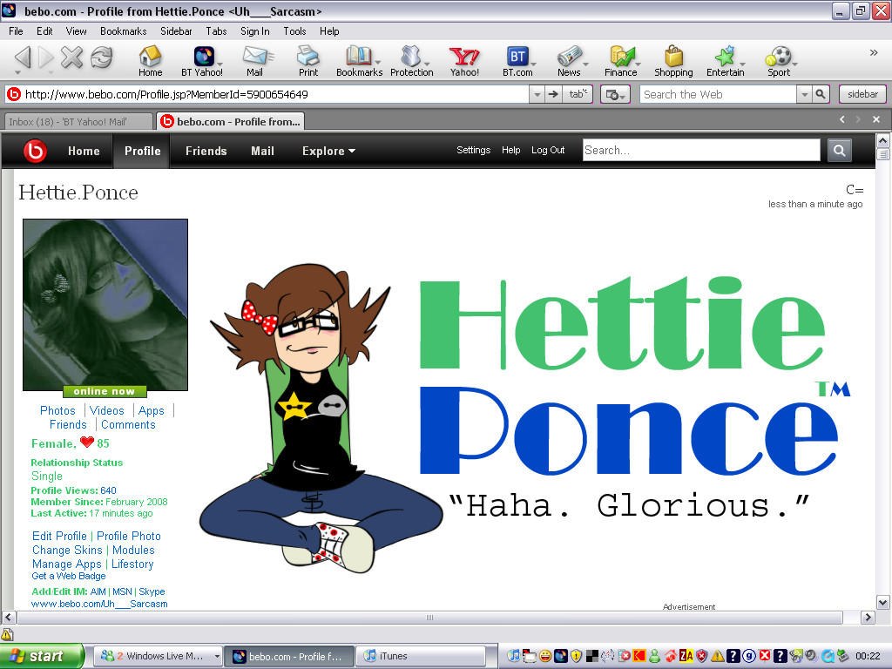Click the Yahoo! toolbar icon
The width and height of the screenshot is (892, 669).
[464, 61]
